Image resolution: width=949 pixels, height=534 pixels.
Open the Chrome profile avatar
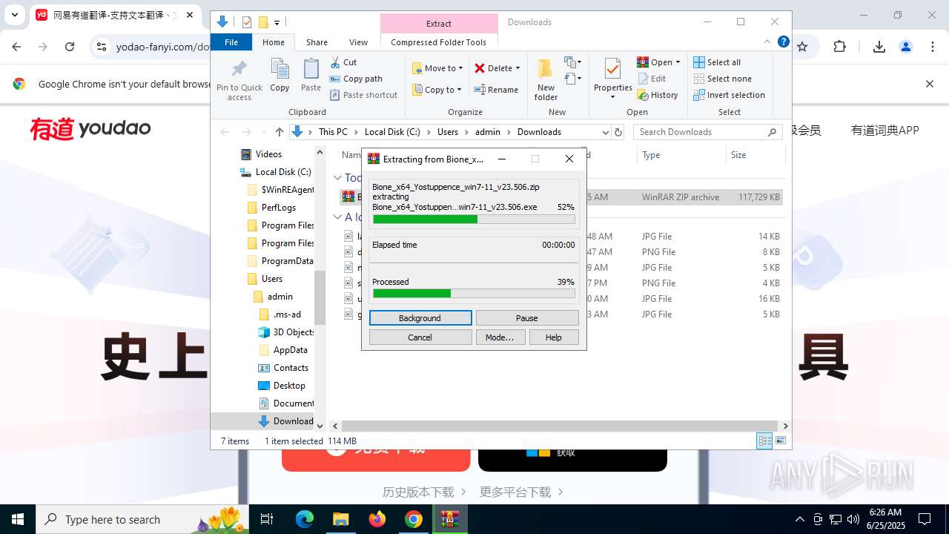(905, 47)
